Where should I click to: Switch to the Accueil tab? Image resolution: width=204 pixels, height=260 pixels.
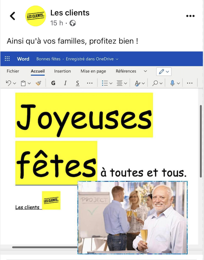(x=38, y=71)
